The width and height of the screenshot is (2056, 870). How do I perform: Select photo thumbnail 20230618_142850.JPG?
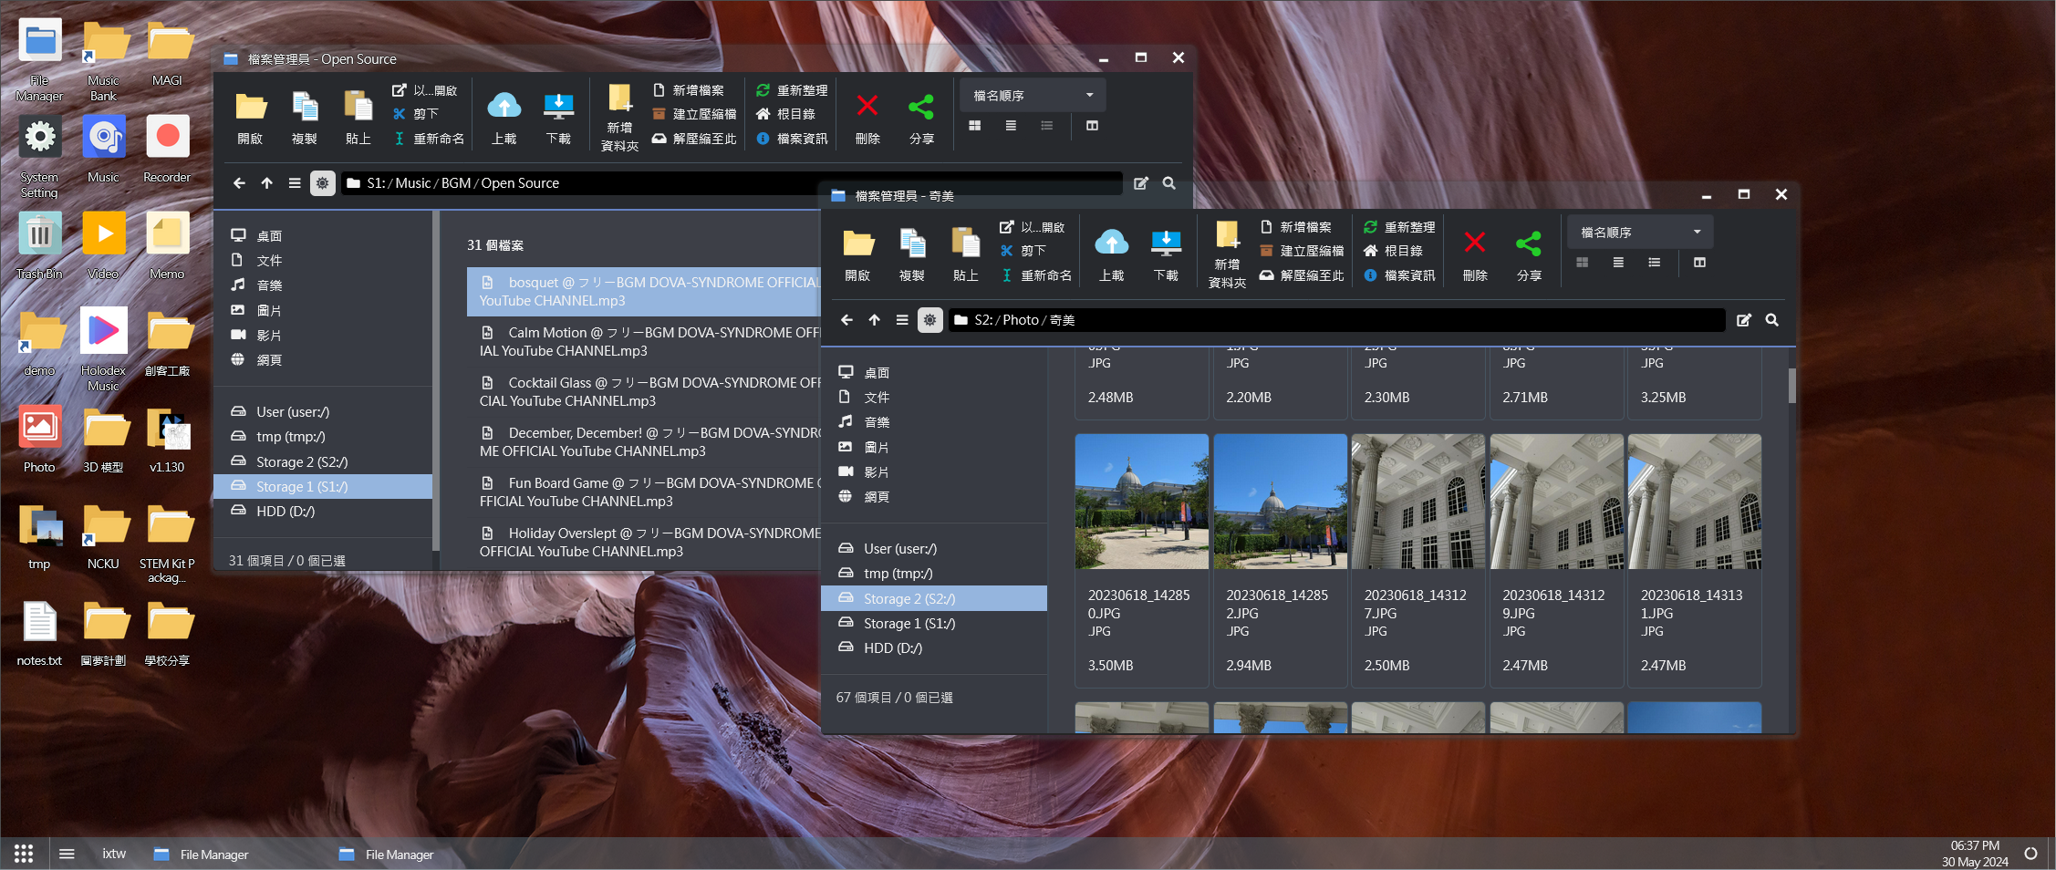(1141, 502)
